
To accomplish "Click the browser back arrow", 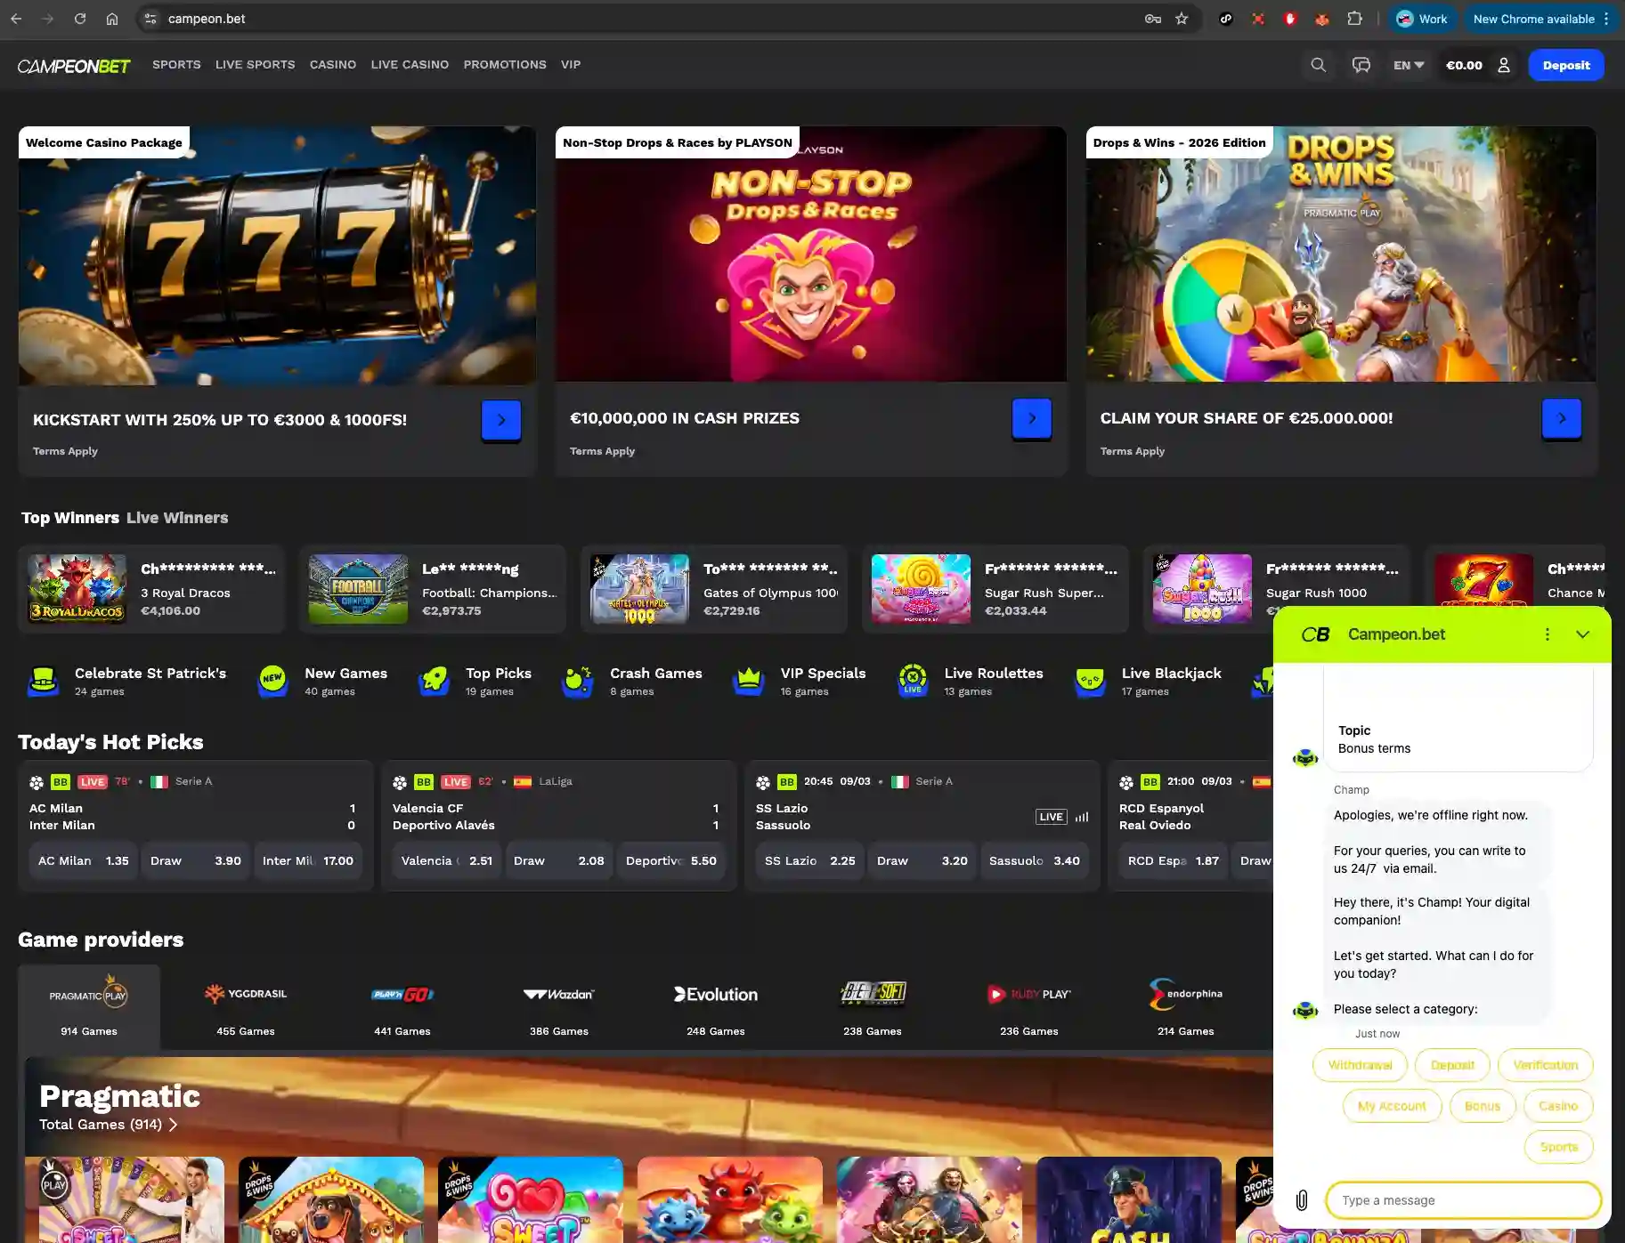I will [16, 19].
